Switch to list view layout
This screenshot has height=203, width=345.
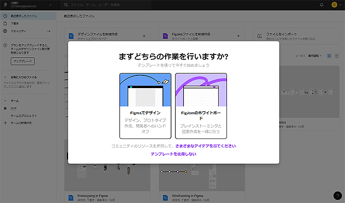tap(337, 55)
